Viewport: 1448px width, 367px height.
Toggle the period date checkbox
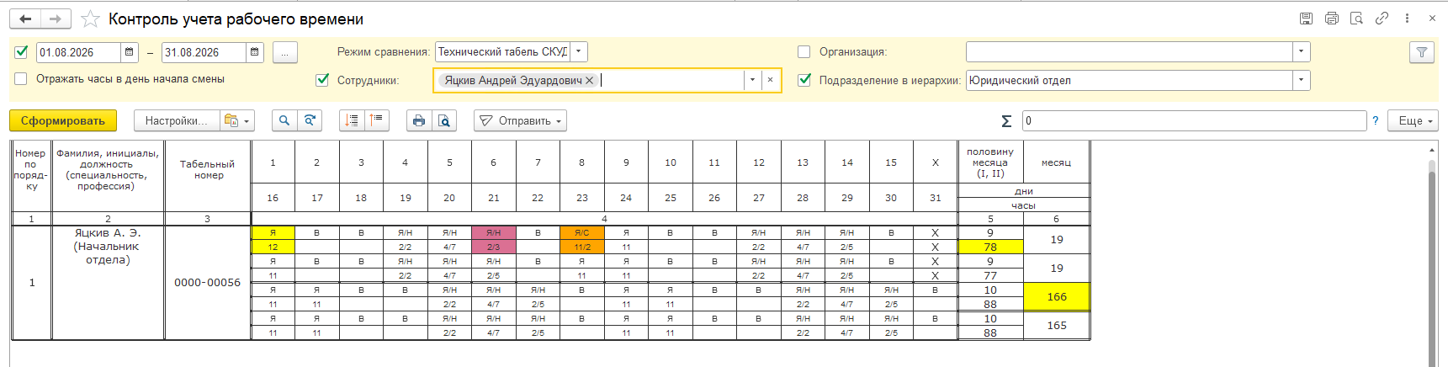pyautogui.click(x=22, y=52)
